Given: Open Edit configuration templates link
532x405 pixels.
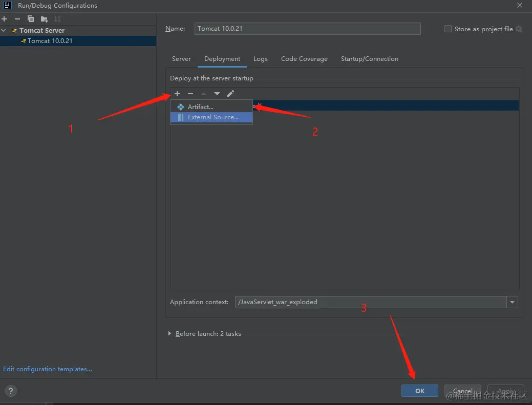Looking at the screenshot, I should [48, 369].
